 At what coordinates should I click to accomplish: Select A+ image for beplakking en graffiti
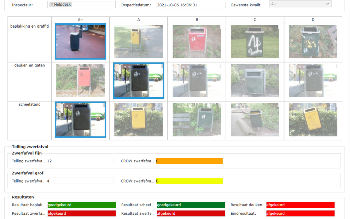pos(80,41)
